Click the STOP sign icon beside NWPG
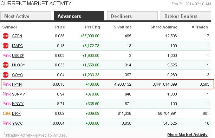215x138 pixels. [x=6, y=46]
